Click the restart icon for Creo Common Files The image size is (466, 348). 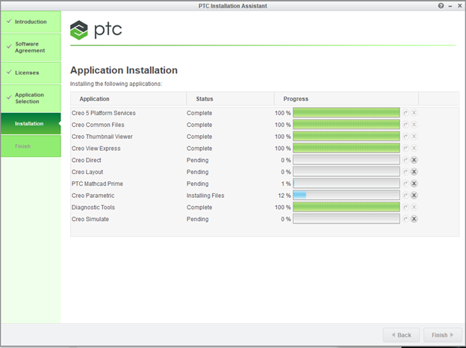coord(406,125)
